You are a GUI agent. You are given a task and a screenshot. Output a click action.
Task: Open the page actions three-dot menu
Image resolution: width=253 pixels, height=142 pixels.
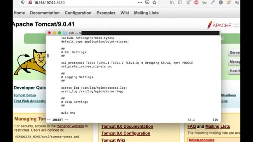click(140, 2)
